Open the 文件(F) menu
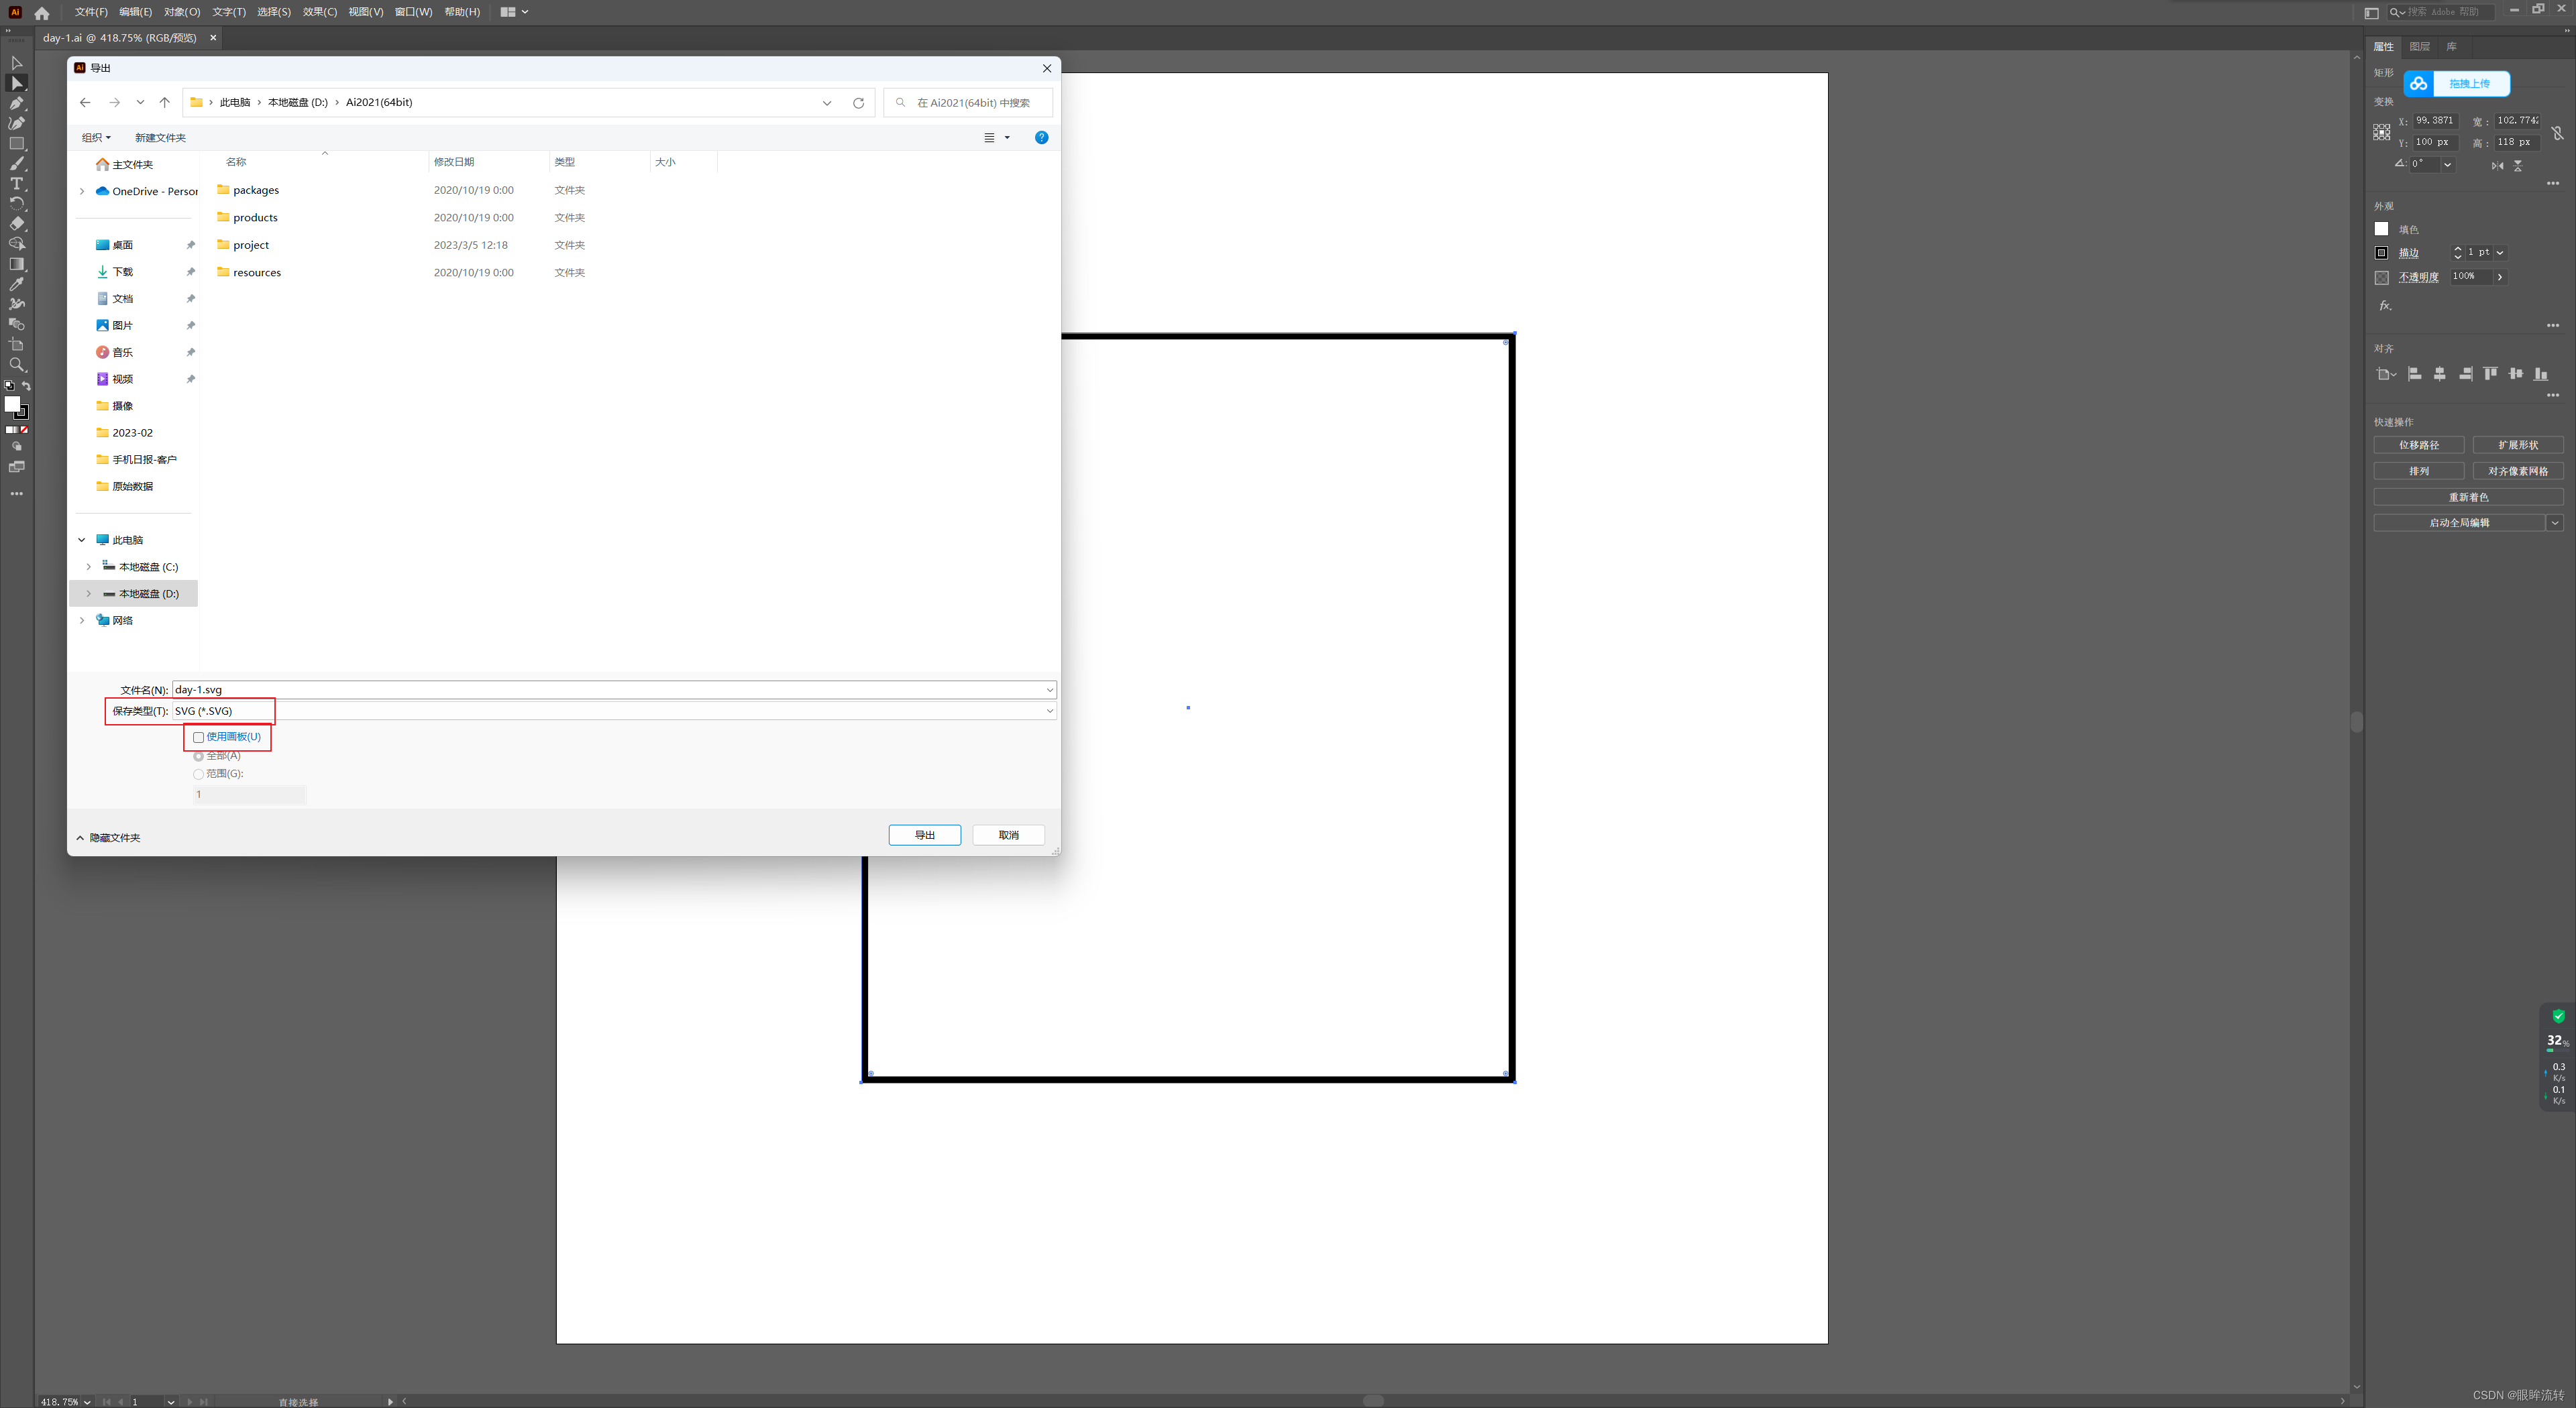This screenshot has height=1408, width=2576. (91, 12)
